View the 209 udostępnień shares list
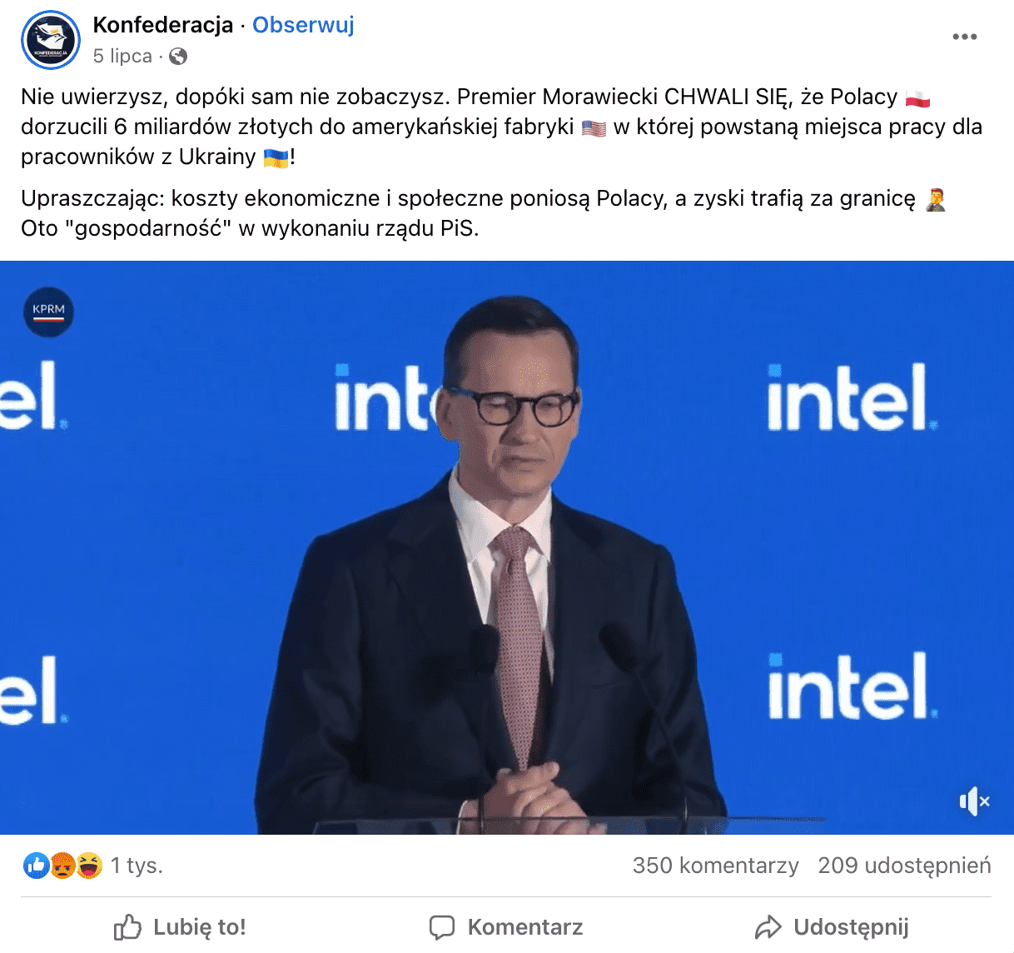This screenshot has width=1014, height=953. (904, 866)
